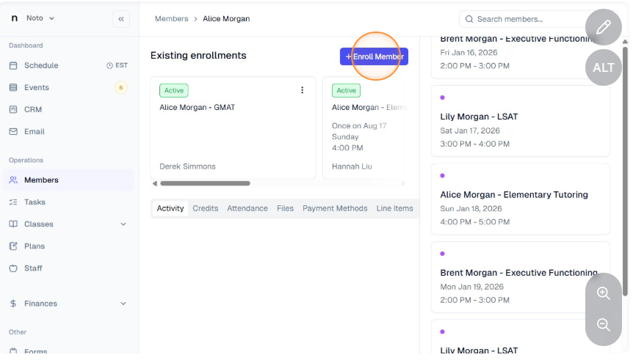Click the zoom out magnifier button
Screen dimensions: 633x360
[604, 325]
